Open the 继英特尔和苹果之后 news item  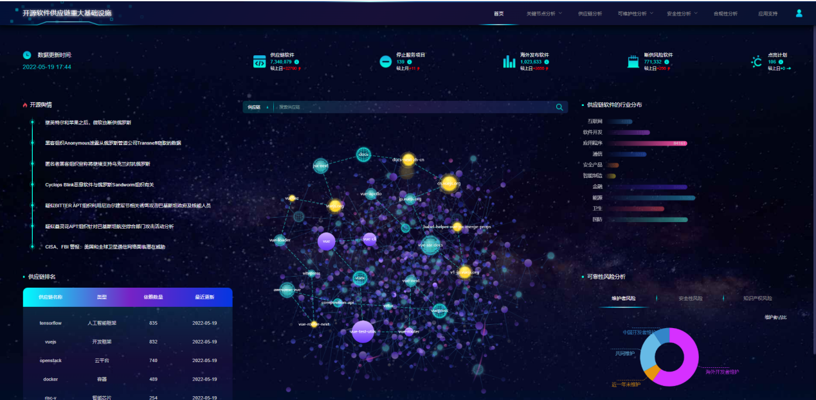[x=88, y=122]
